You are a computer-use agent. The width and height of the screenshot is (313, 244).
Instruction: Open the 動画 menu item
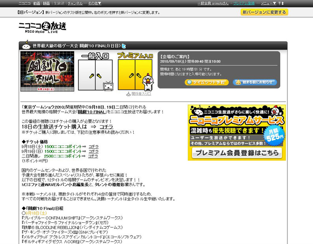tap(37, 4)
